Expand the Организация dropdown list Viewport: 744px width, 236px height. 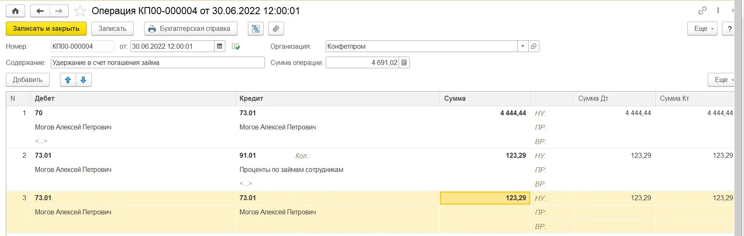pos(523,46)
